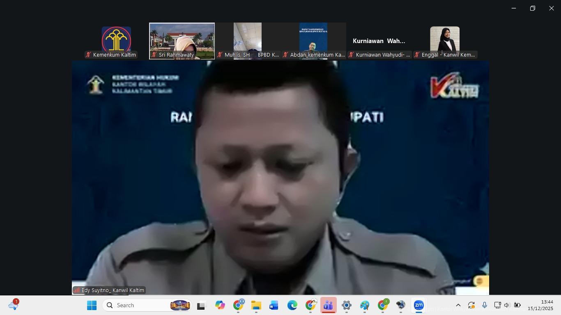The width and height of the screenshot is (561, 315).
Task: Open Task View in taskbar
Action: tap(201, 306)
